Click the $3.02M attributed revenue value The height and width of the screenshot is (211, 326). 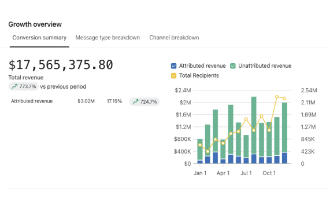coord(86,101)
